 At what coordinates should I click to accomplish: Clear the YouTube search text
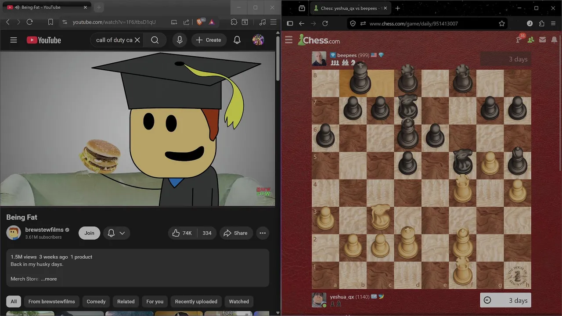point(137,40)
